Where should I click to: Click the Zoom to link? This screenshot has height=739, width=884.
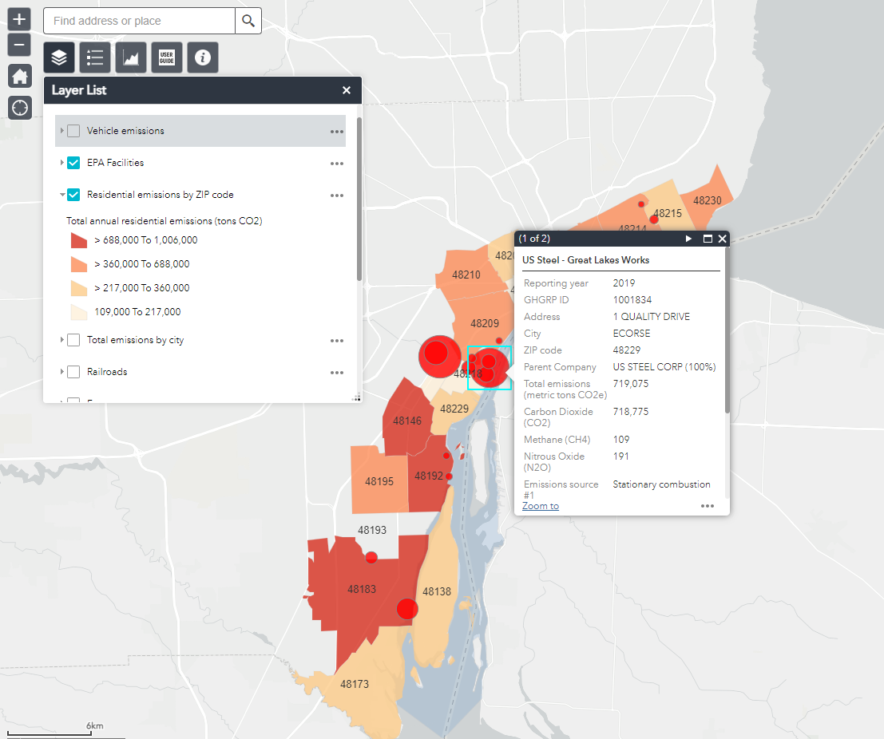tap(541, 506)
